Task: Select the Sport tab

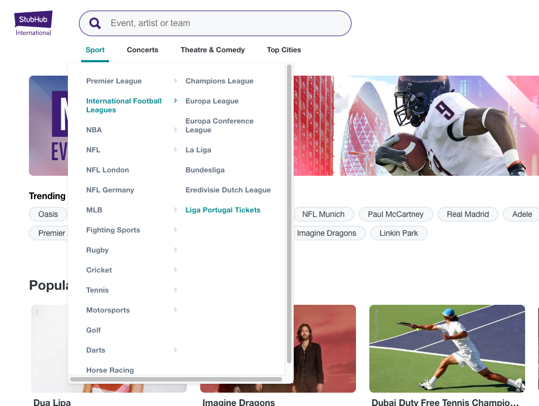Action: [95, 50]
